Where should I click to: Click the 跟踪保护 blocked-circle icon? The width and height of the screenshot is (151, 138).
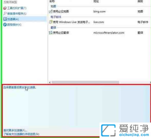(x=5, y=25)
